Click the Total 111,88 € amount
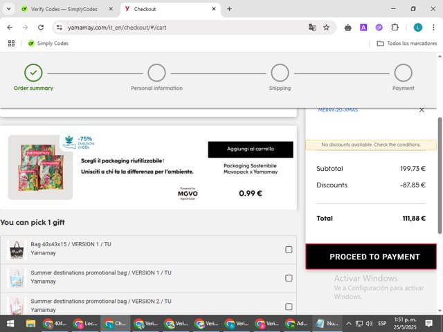This screenshot has height=332, width=443. 414,219
